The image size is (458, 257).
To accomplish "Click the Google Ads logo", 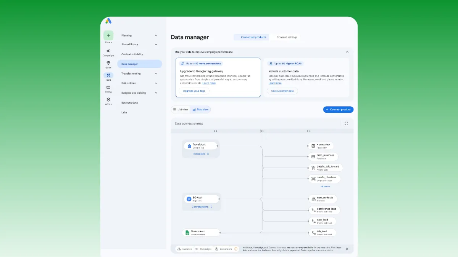I will [108, 21].
